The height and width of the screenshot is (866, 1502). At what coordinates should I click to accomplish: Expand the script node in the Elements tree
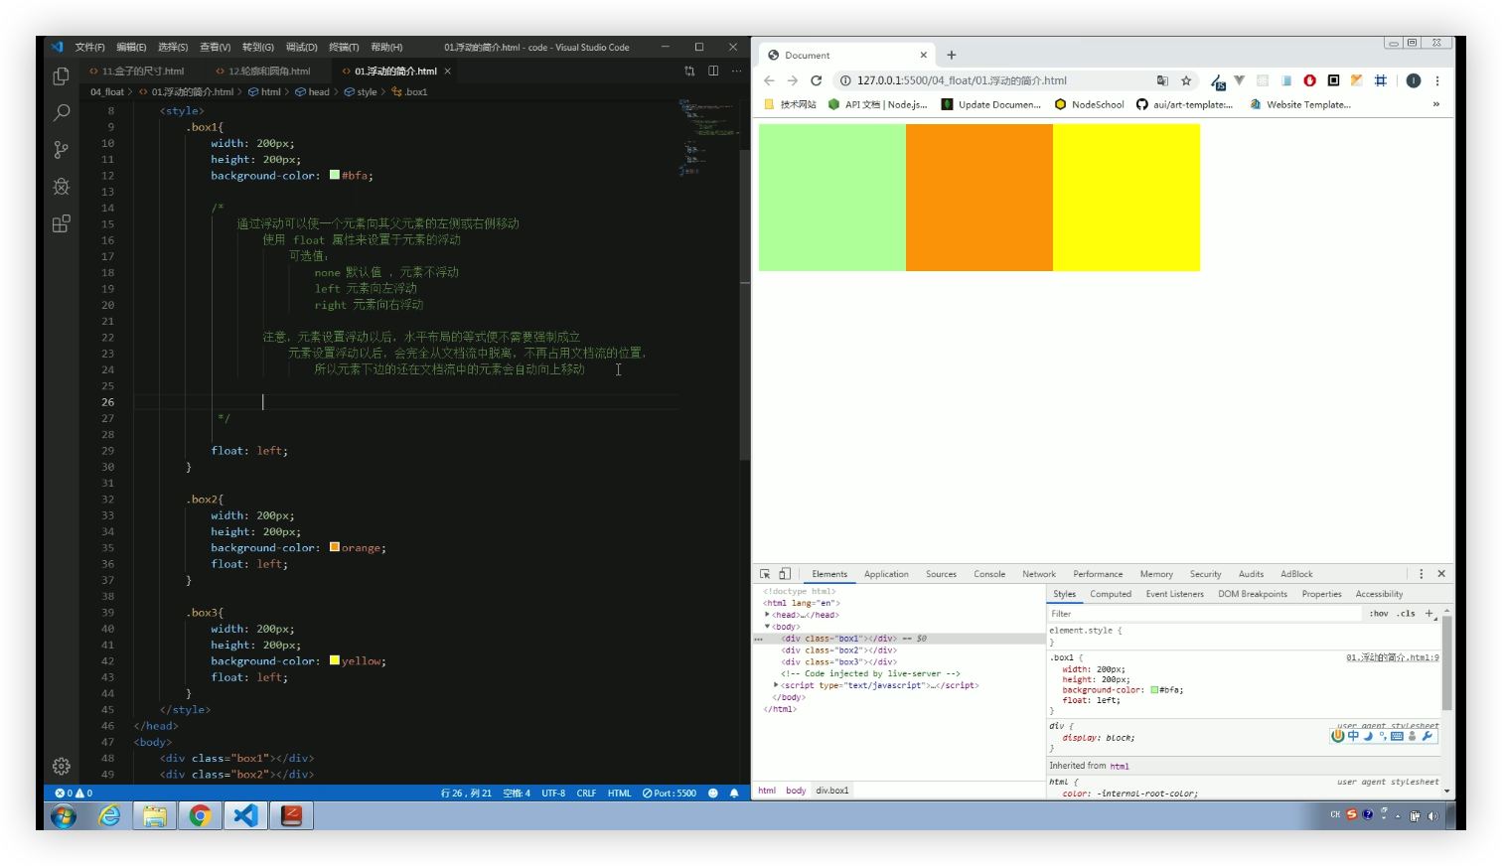point(776,685)
